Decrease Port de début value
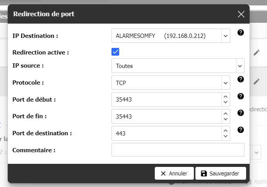 click(225, 102)
